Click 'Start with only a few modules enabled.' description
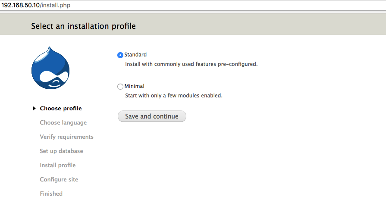The height and width of the screenshot is (203, 386). click(174, 96)
